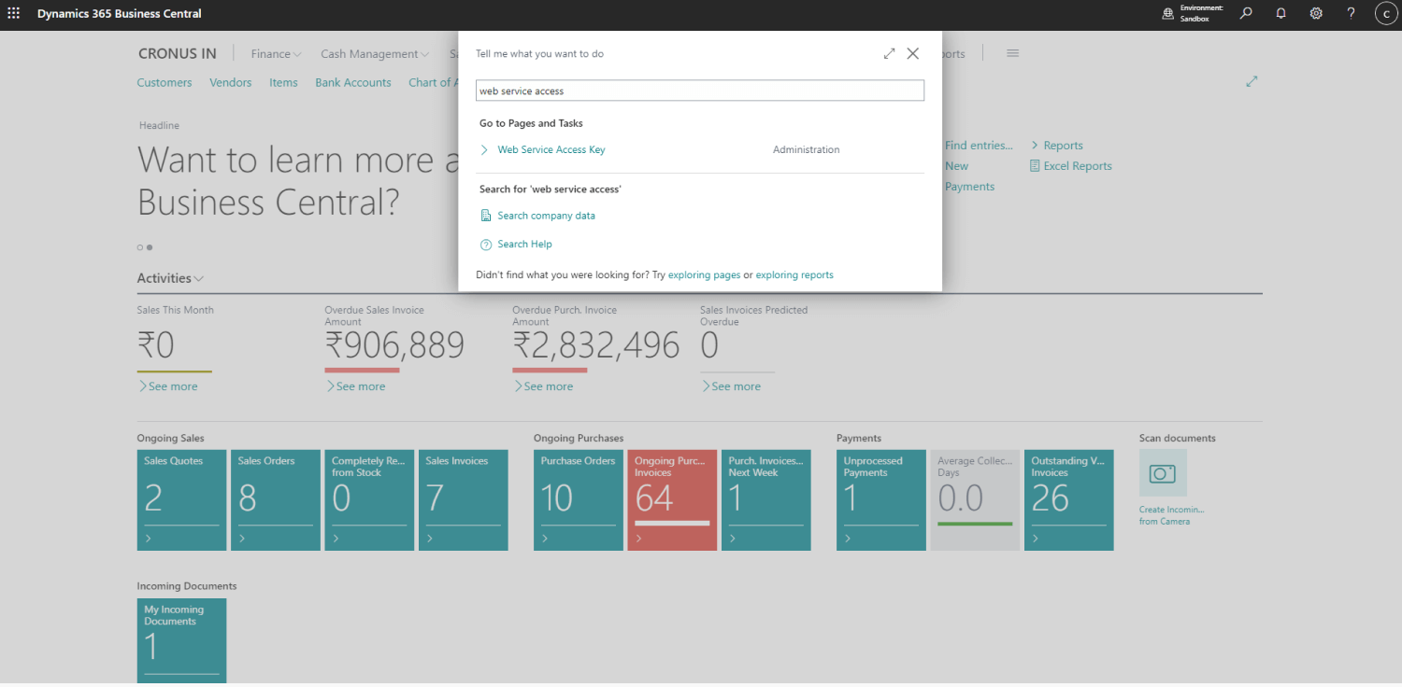Open the app launcher waffle icon
Viewport: 1402px width, 687px height.
coord(13,14)
